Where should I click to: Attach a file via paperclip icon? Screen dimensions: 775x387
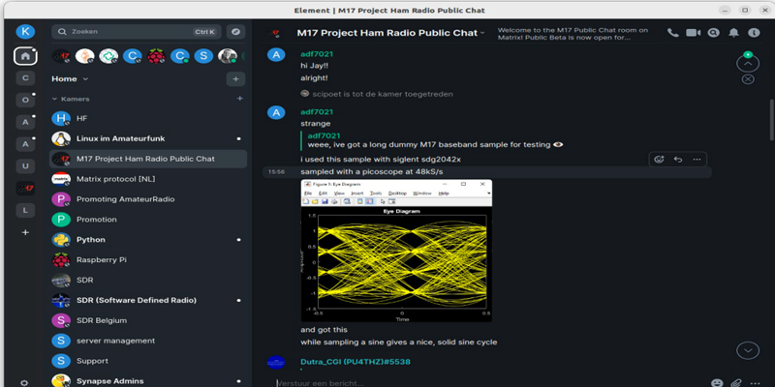[736, 383]
